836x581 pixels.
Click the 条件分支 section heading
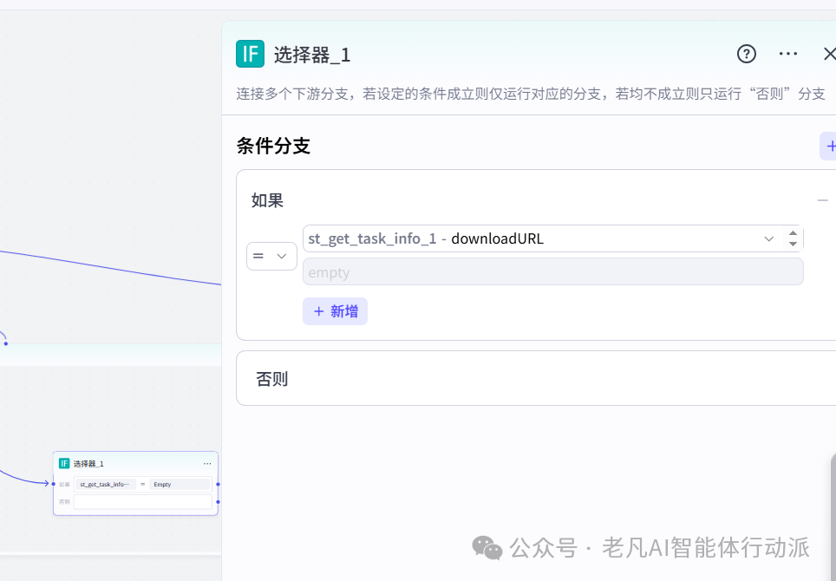(273, 146)
